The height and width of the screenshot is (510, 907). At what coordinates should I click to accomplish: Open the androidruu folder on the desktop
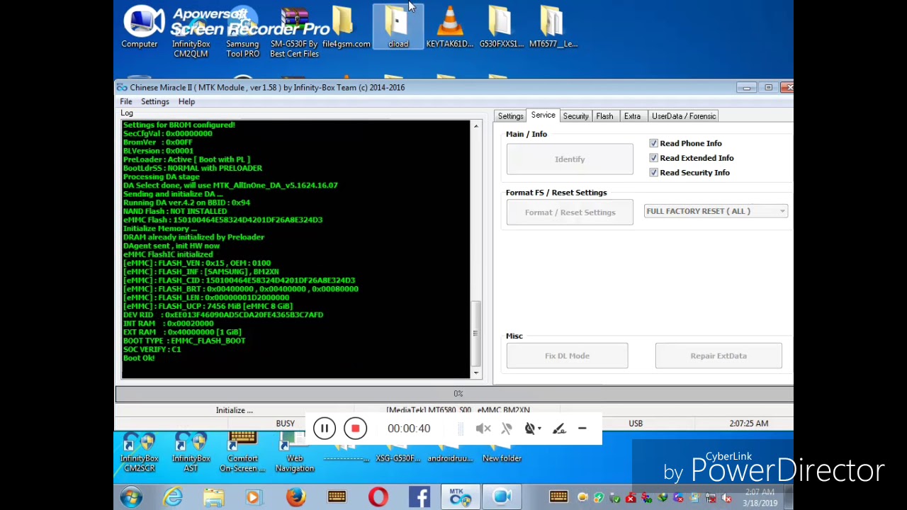coord(450,453)
